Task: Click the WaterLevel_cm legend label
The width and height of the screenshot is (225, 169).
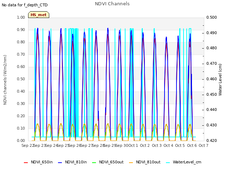Action: pos(187,162)
